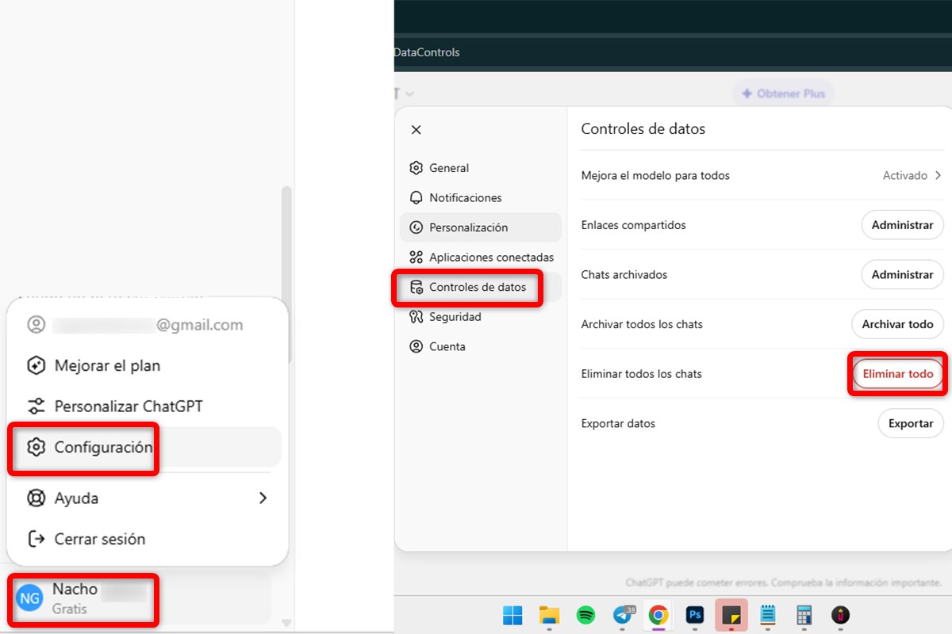The height and width of the screenshot is (634, 952).
Task: Open Personalizar ChatGPT menu entry
Action: coord(146,407)
